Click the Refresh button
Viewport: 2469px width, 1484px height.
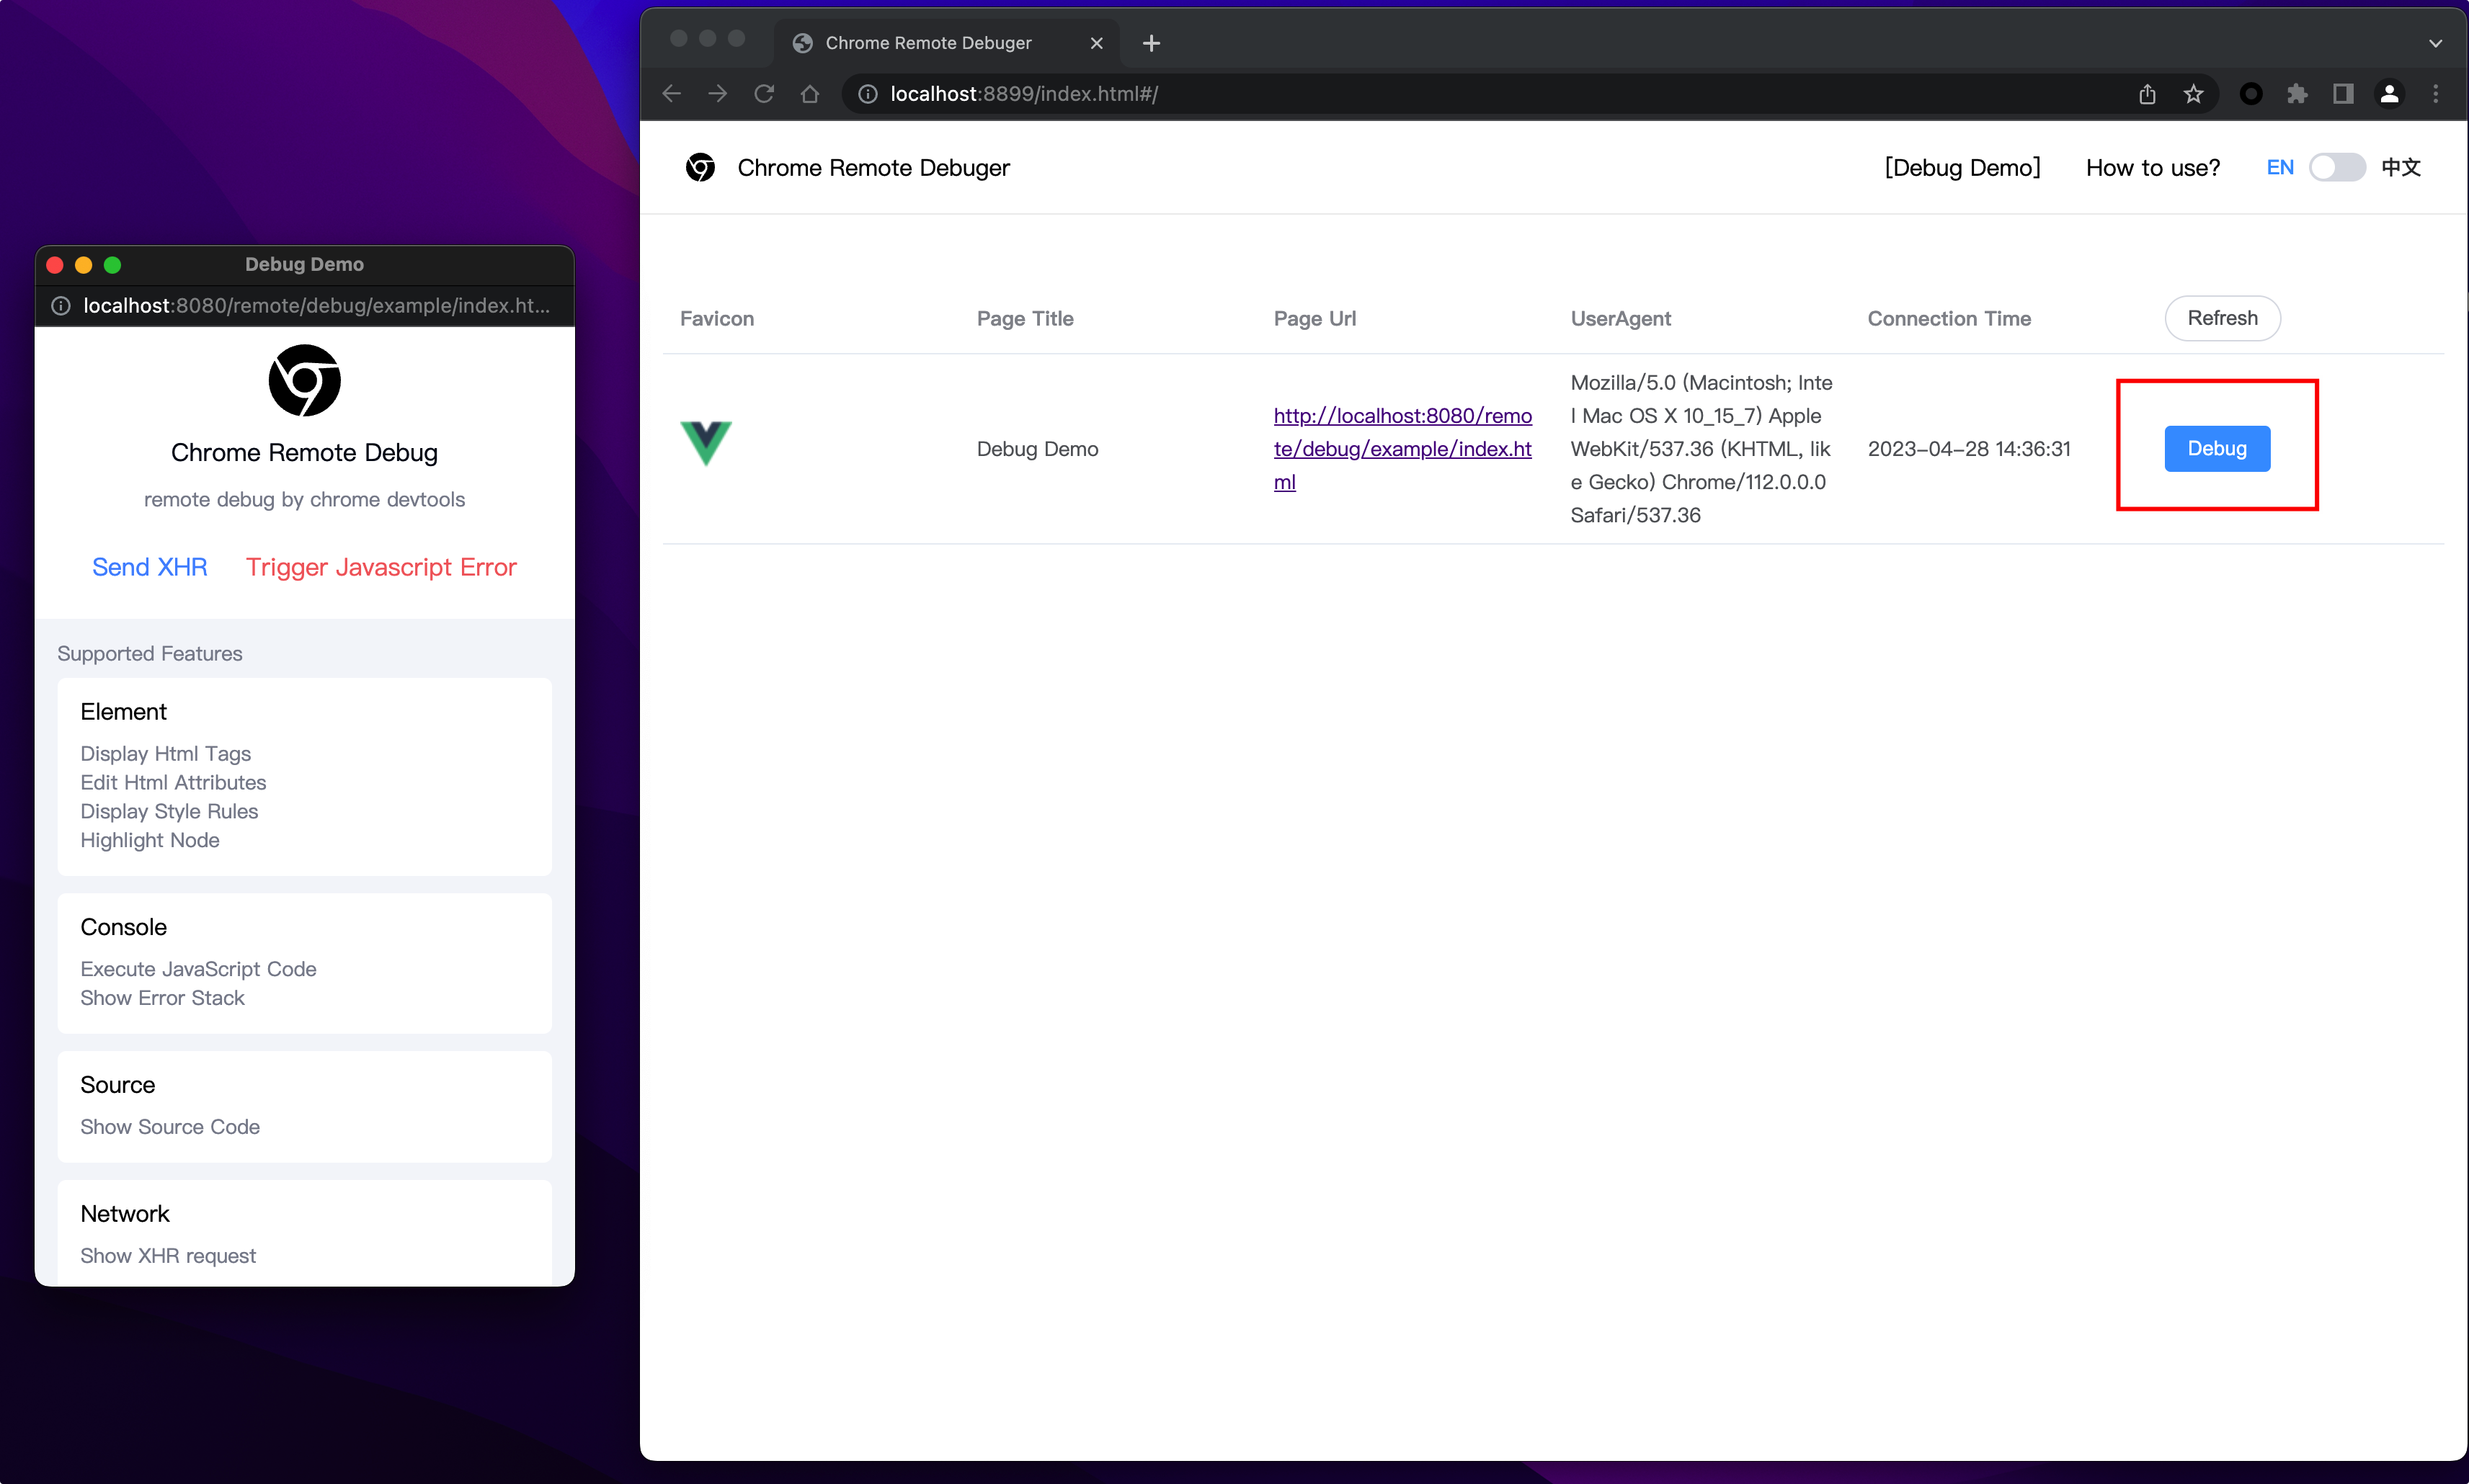(x=2221, y=318)
